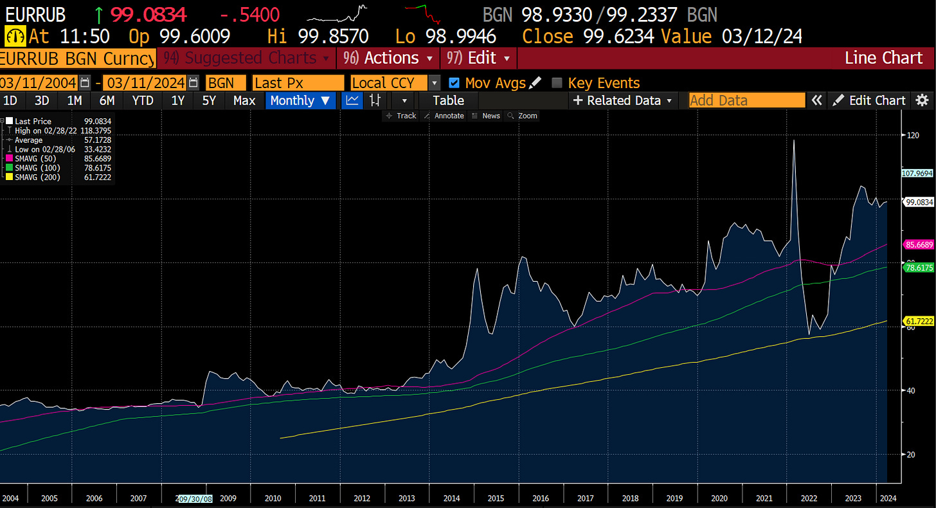
Task: Click the Edit Chart button
Action: click(x=870, y=100)
